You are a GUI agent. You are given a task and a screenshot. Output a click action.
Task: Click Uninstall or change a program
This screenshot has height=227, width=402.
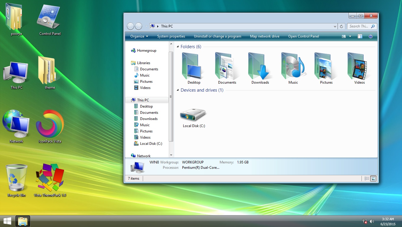tap(217, 36)
